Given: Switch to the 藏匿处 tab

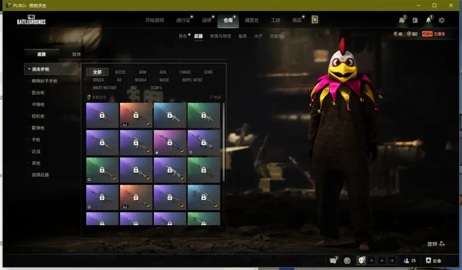Looking at the screenshot, I should [252, 20].
